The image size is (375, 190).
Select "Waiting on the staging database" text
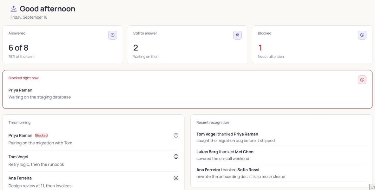pos(40,97)
